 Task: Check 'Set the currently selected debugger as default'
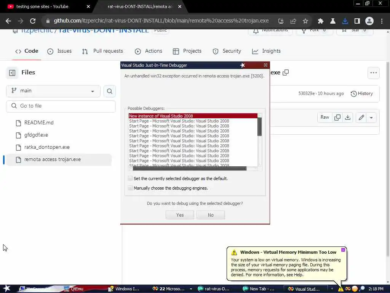click(x=130, y=179)
